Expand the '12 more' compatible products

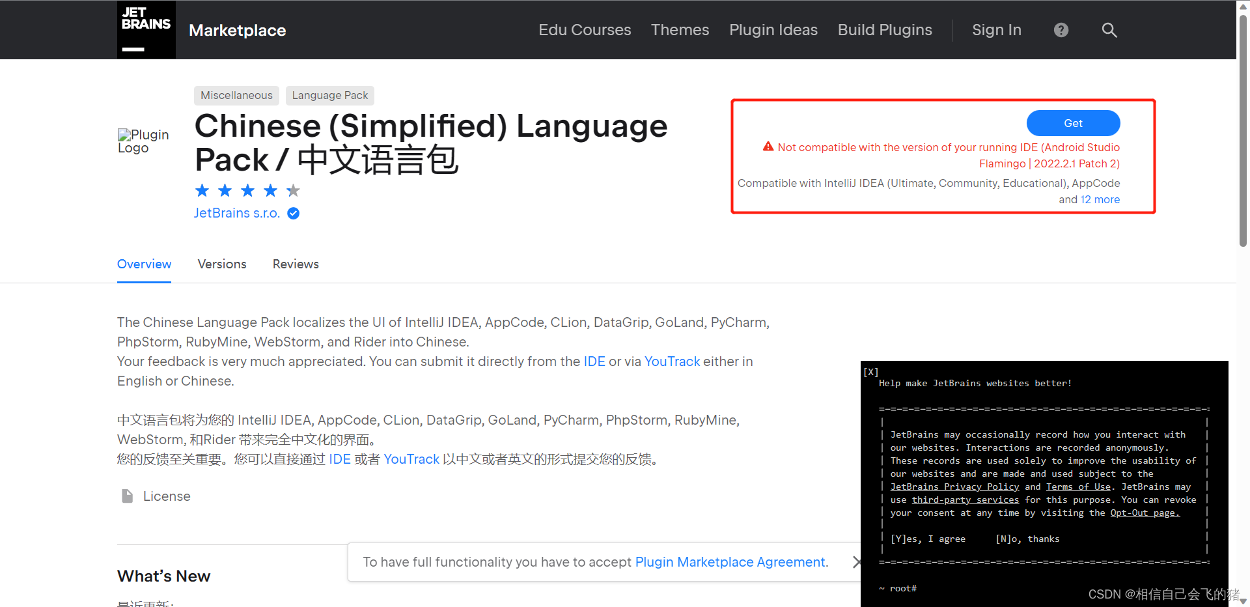1100,199
